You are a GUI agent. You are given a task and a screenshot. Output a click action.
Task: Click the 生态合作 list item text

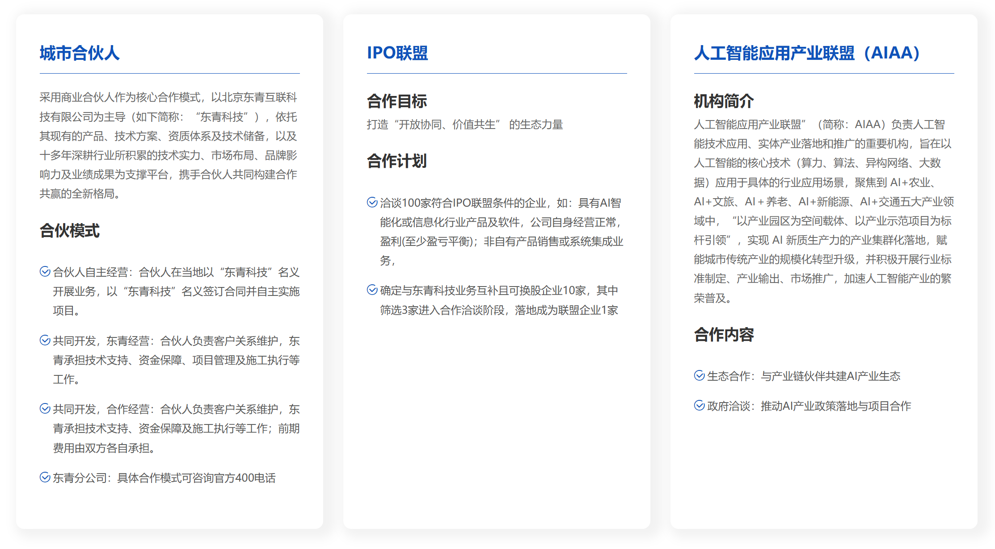[x=803, y=376]
